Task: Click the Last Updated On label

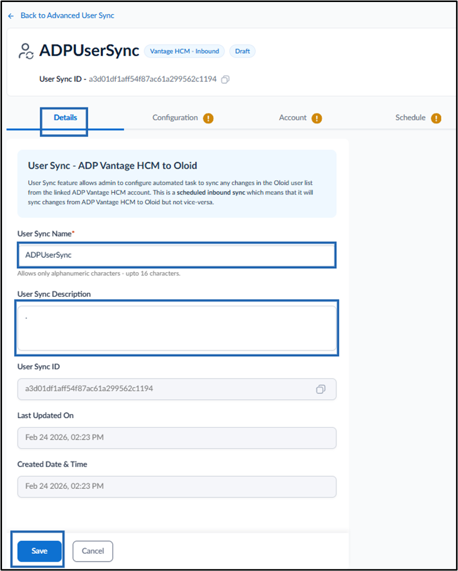Action: [x=45, y=415]
